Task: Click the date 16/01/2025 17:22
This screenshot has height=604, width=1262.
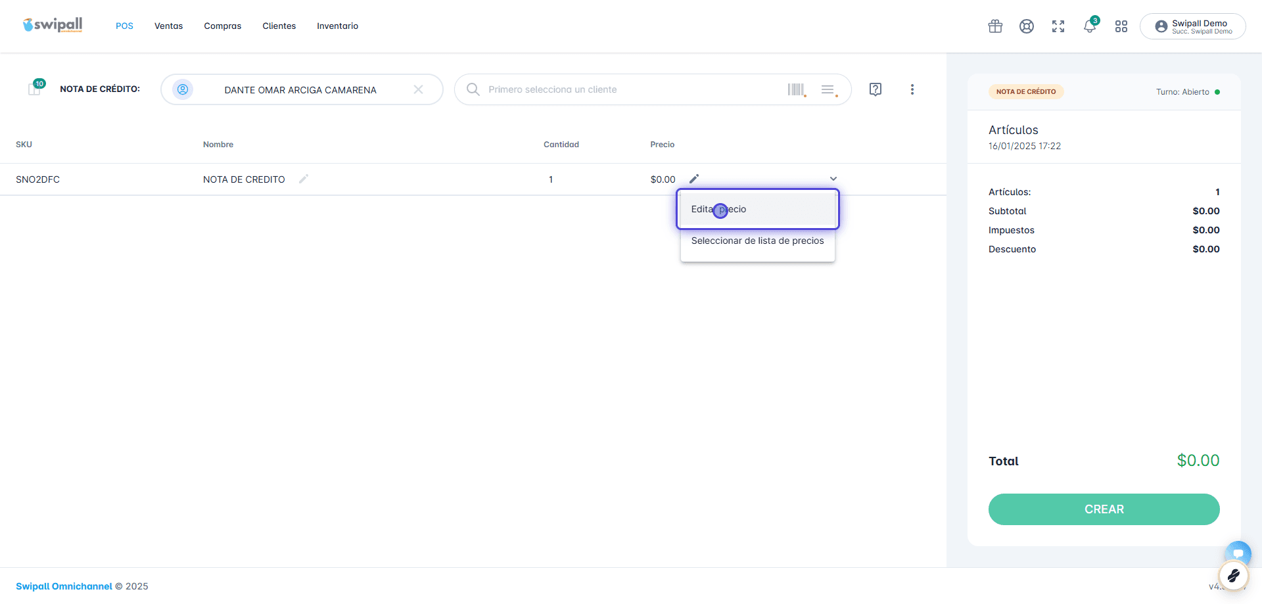Action: click(1025, 146)
